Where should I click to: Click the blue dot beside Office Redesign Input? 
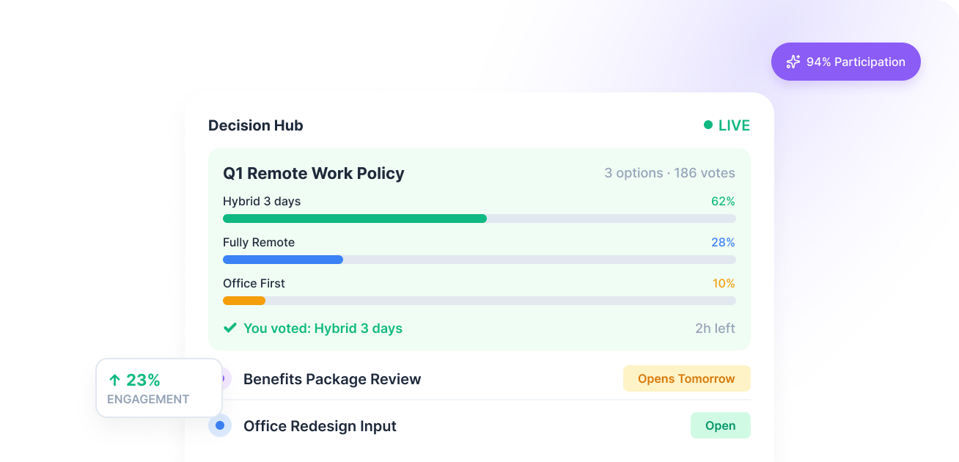(220, 425)
